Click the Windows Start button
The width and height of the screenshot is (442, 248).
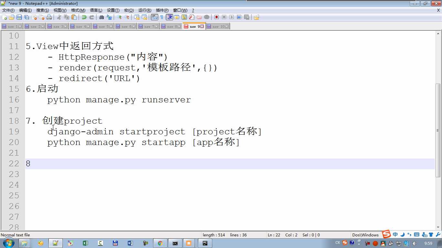8,243
